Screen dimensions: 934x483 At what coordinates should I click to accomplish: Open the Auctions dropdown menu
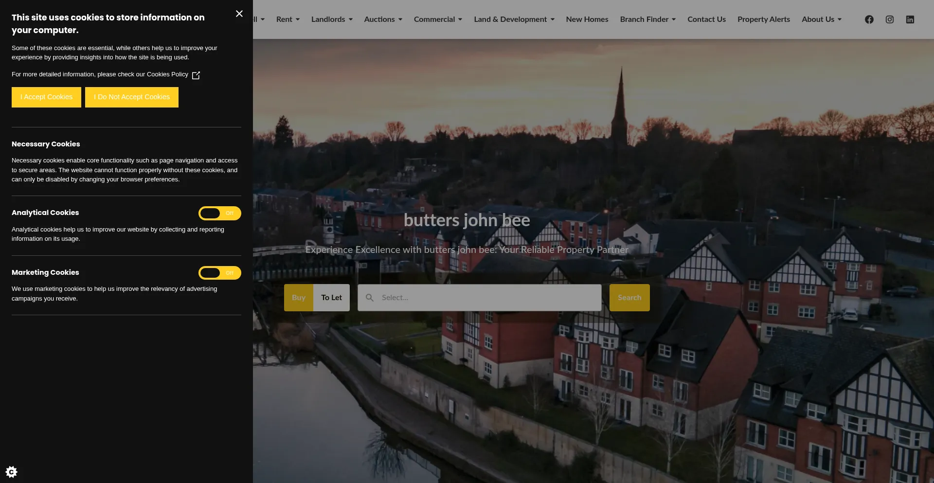click(383, 19)
